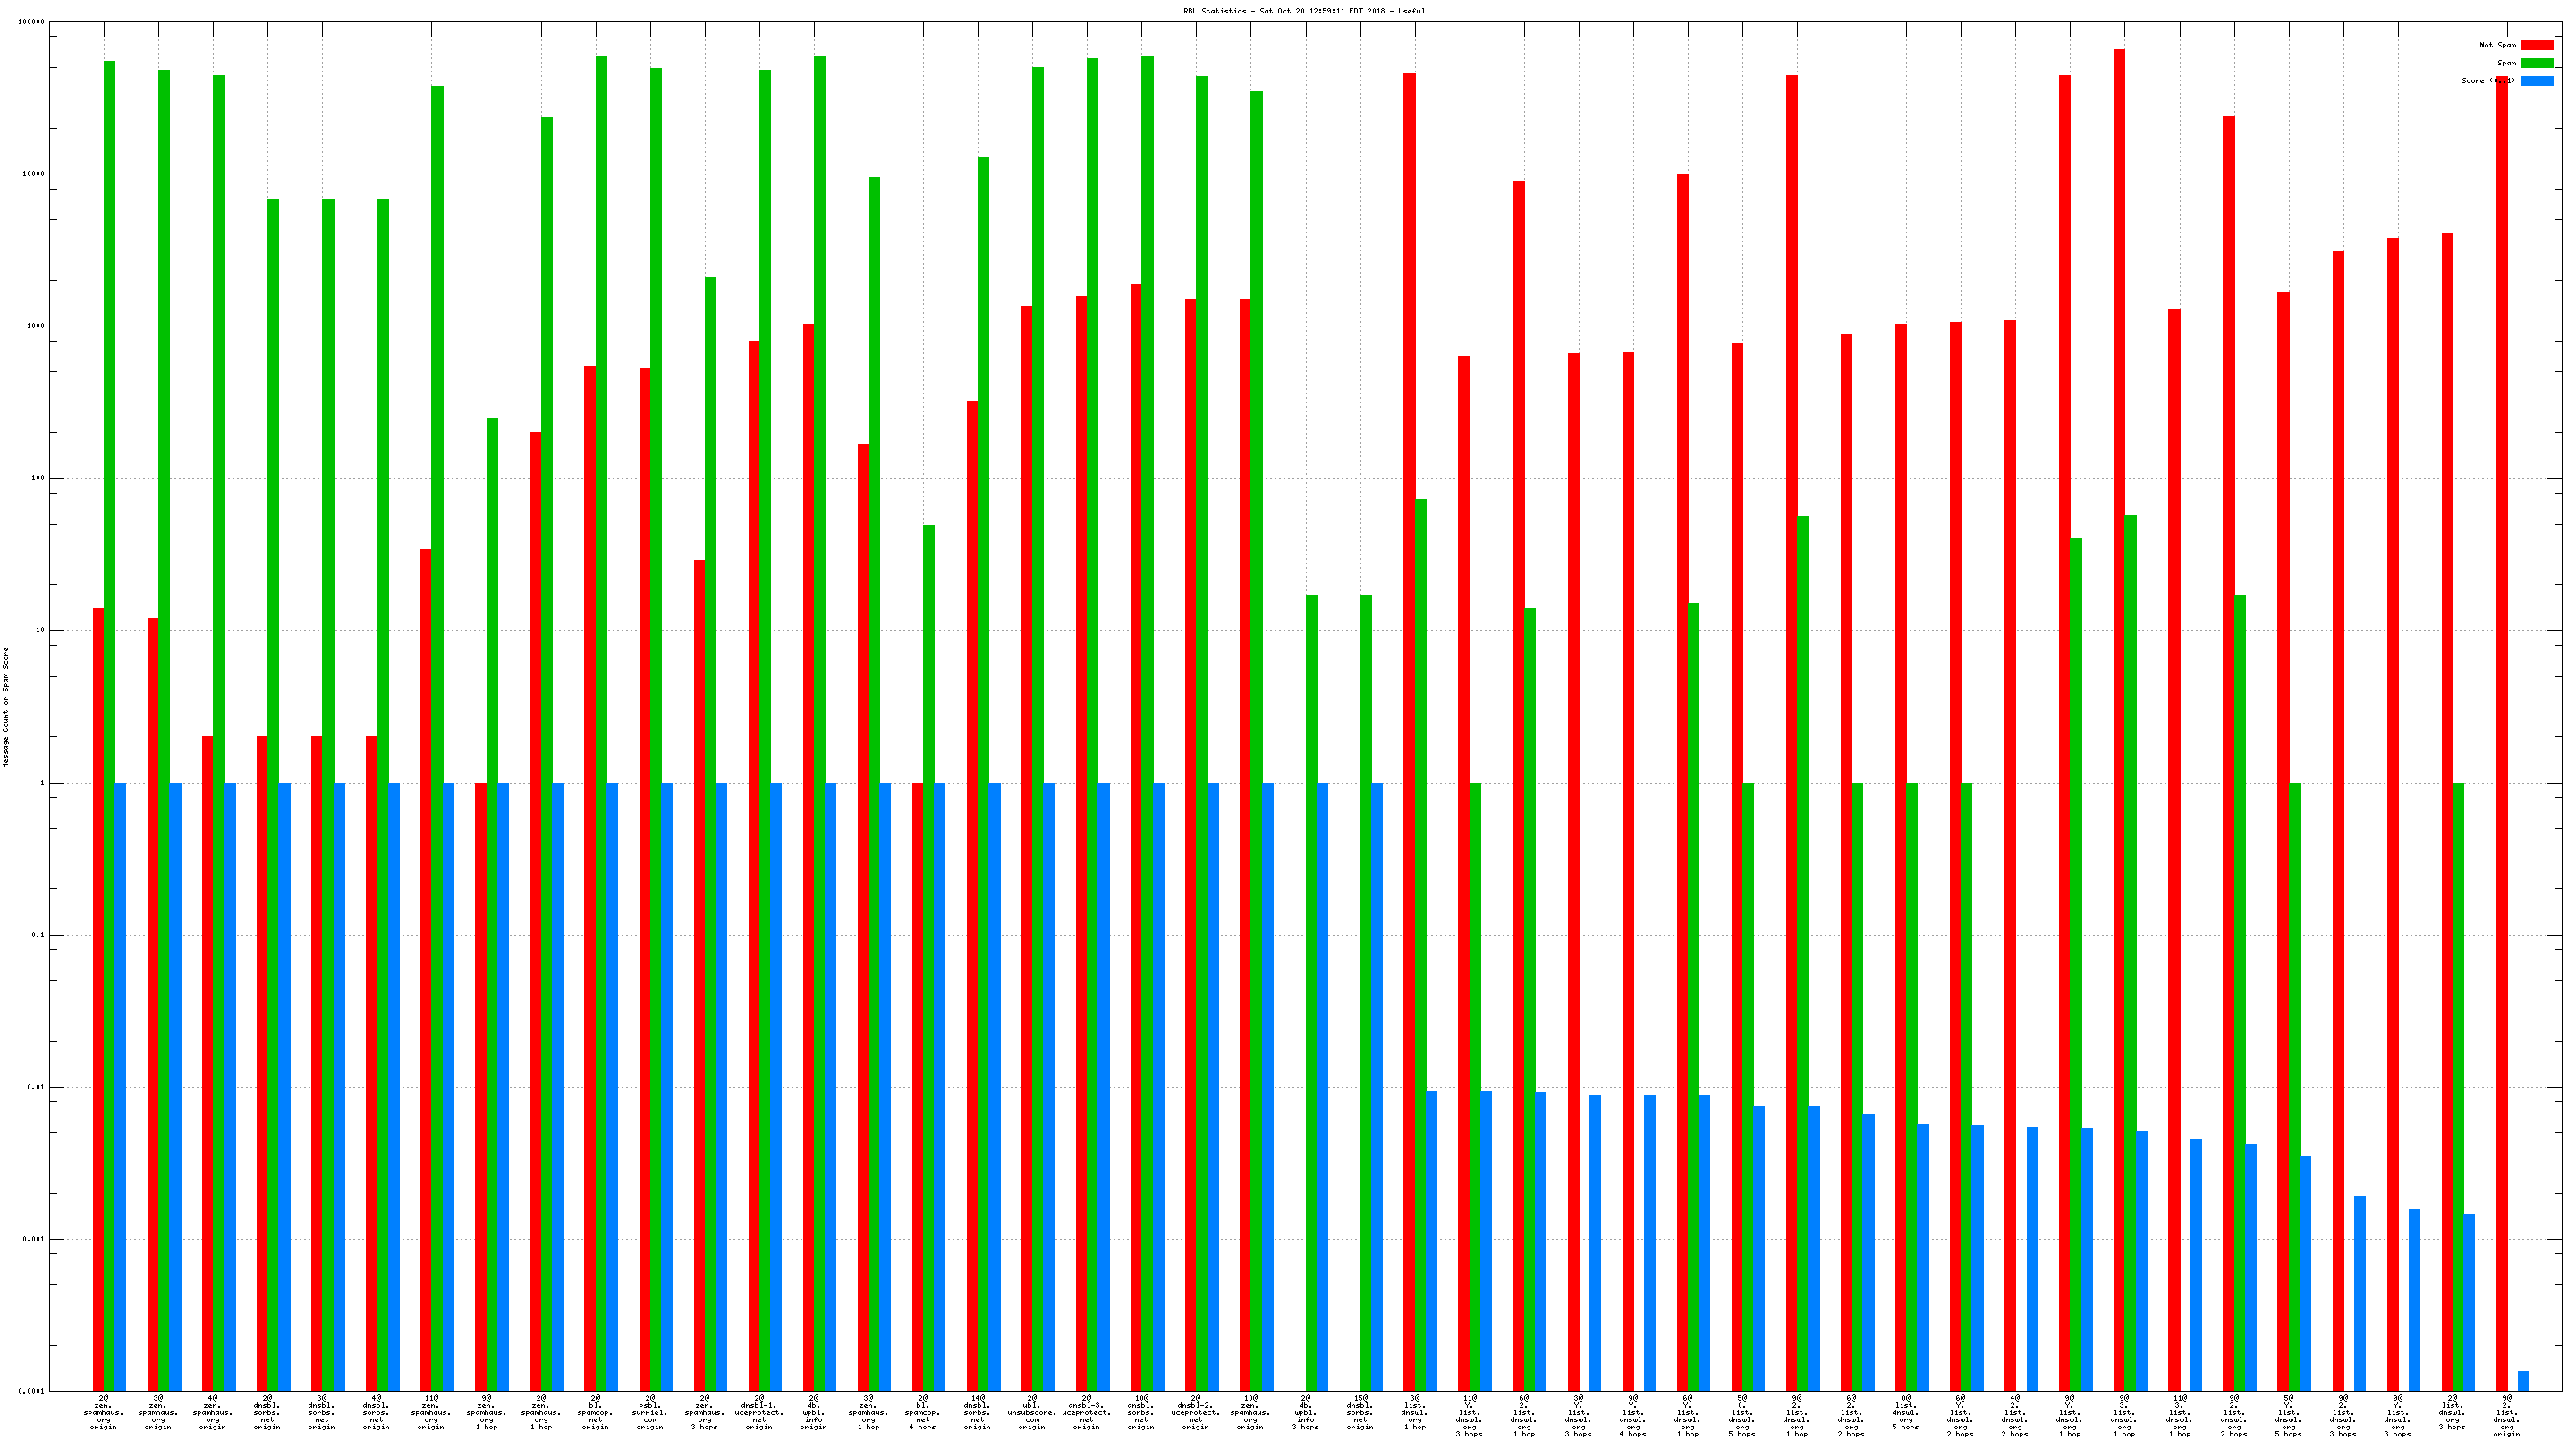The width and height of the screenshot is (2576, 1449).
Task: Click the ubl.unsubscore.com origin axis label
Action: [1032, 1412]
